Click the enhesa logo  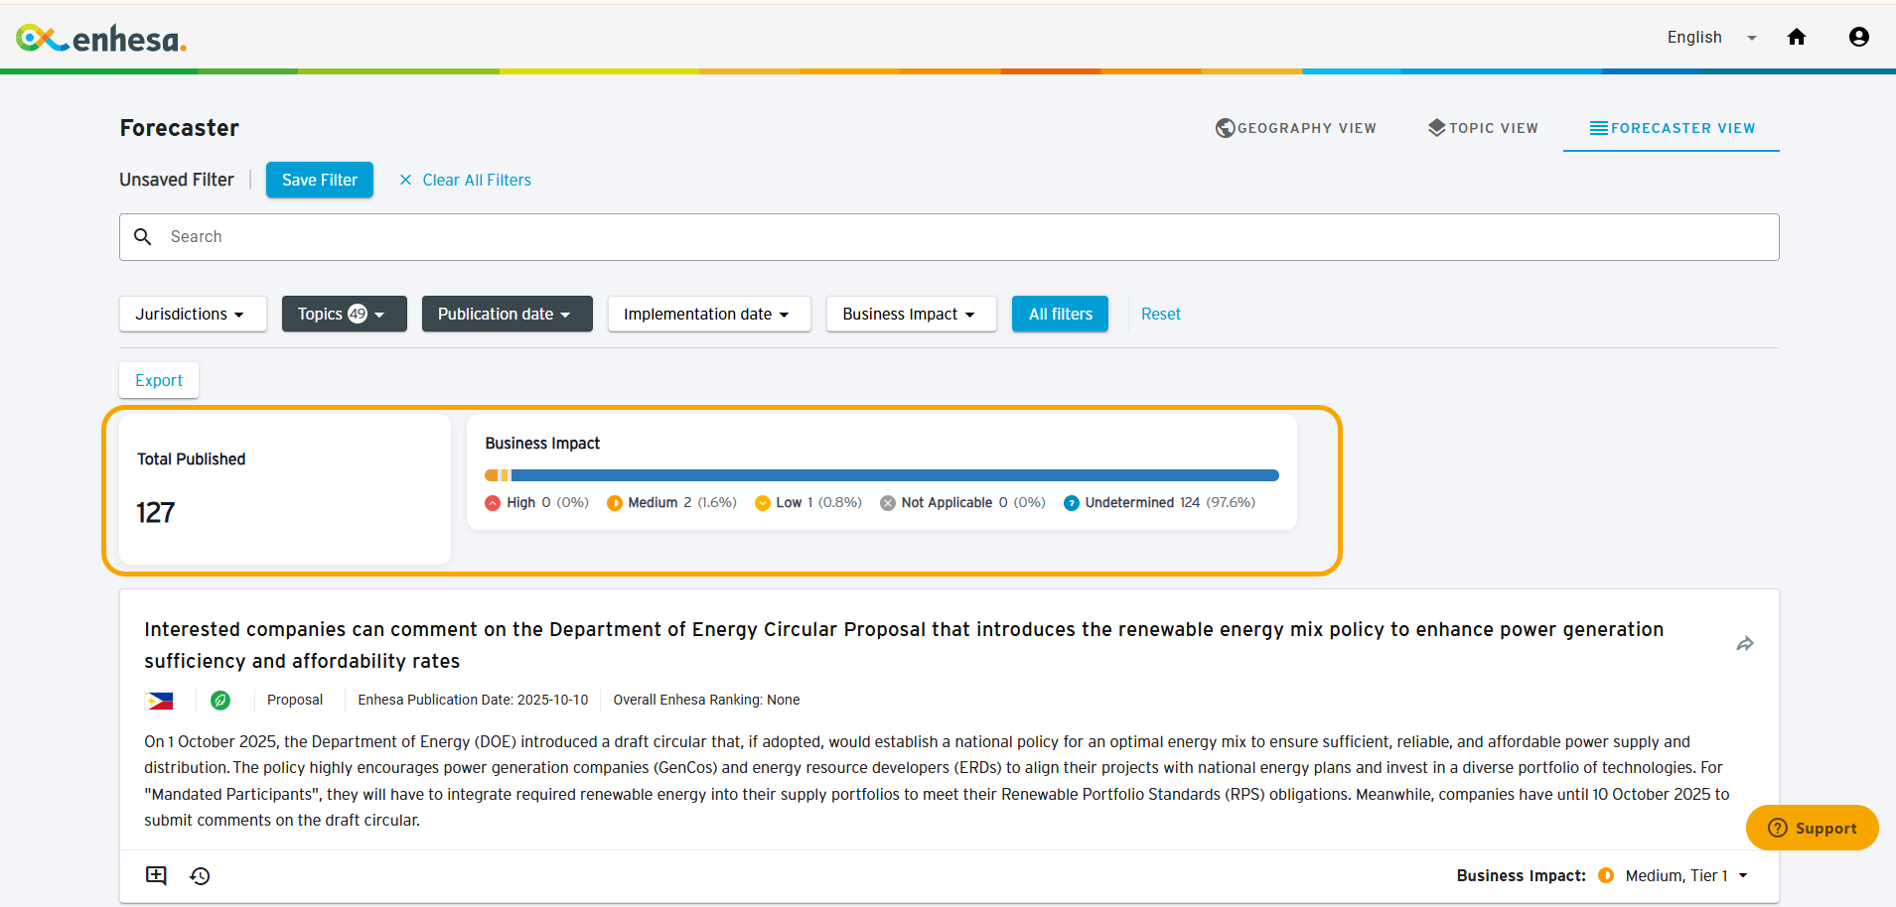tap(100, 39)
